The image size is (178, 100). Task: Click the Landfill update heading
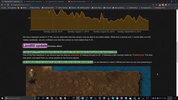click(x=35, y=46)
